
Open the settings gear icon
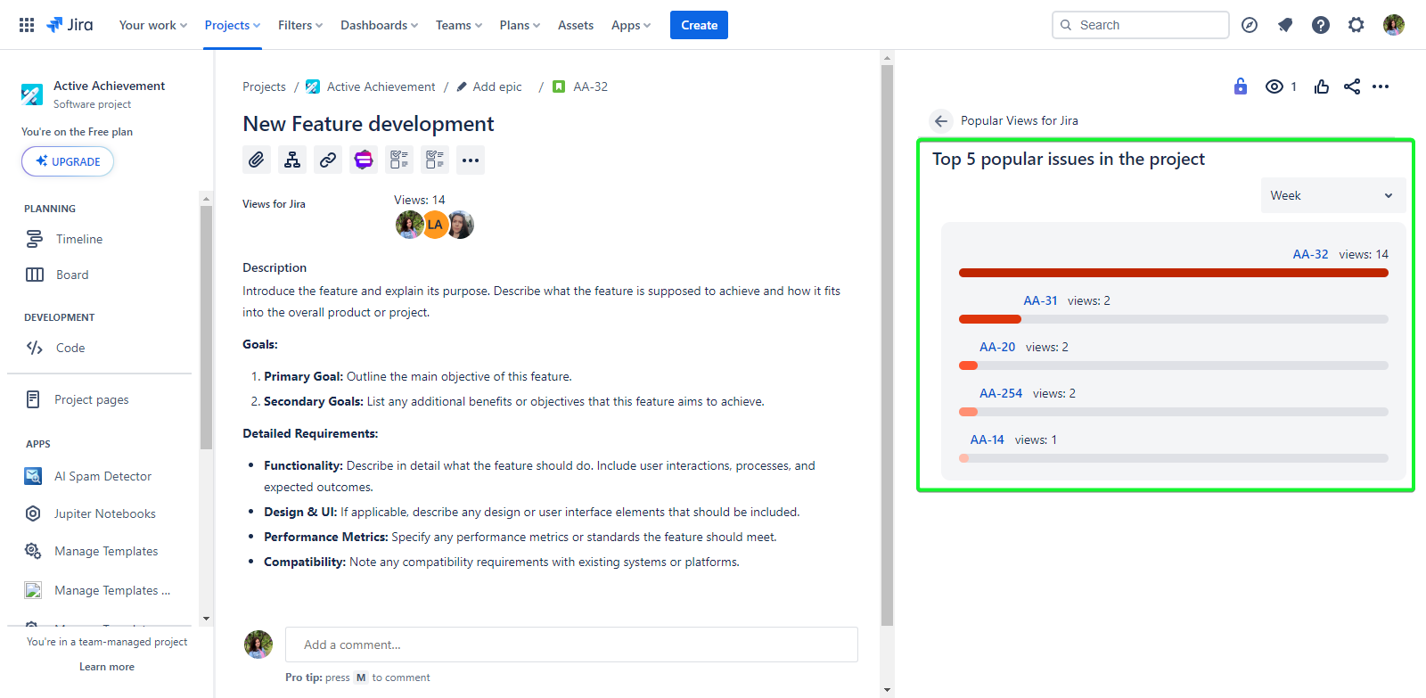tap(1356, 25)
